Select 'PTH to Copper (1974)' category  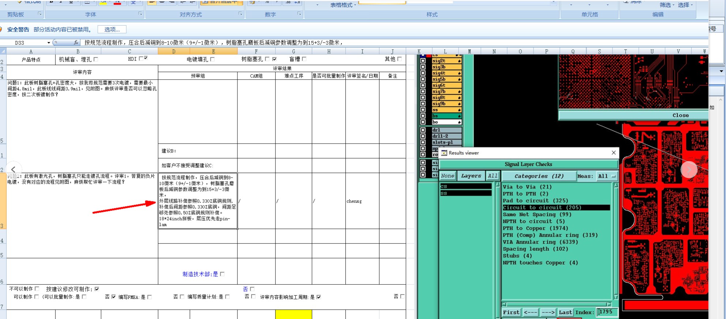coord(535,229)
